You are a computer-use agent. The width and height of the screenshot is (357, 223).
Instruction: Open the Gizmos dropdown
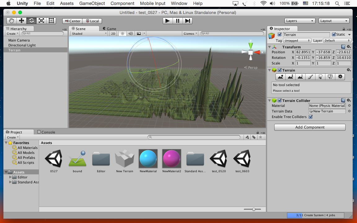(x=190, y=33)
